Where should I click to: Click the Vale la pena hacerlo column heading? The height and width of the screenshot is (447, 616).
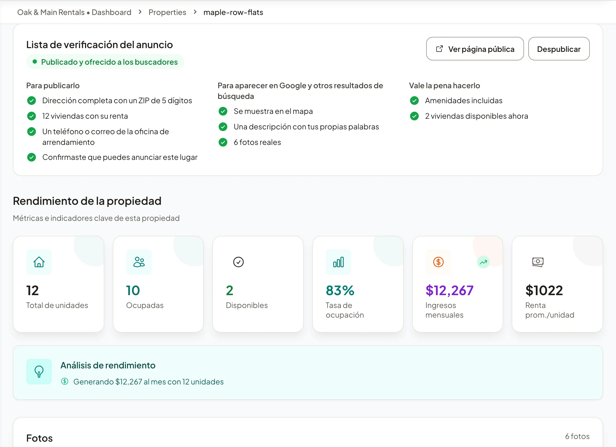pyautogui.click(x=444, y=86)
